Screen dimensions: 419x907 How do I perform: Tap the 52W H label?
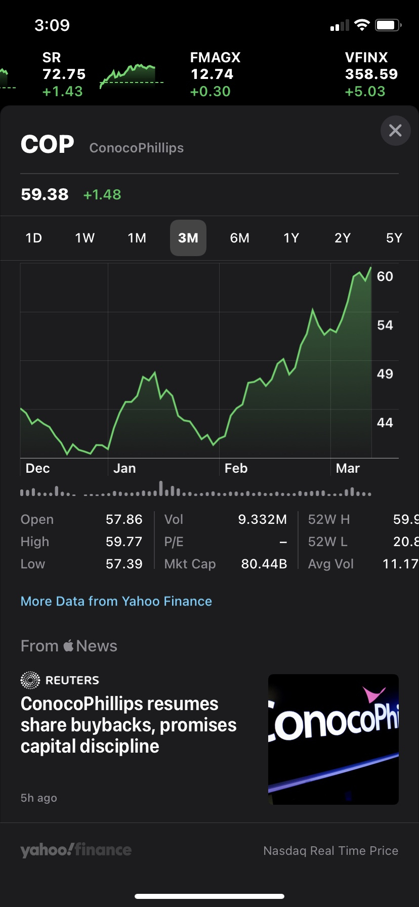(329, 519)
